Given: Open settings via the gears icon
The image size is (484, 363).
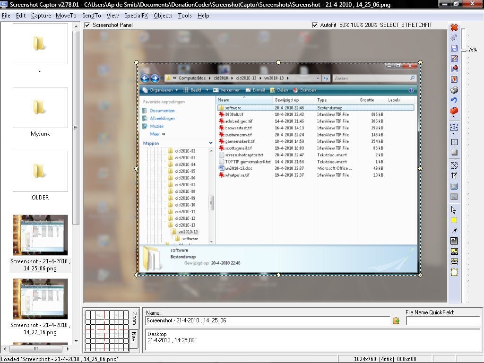Looking at the screenshot, I should (454, 38).
